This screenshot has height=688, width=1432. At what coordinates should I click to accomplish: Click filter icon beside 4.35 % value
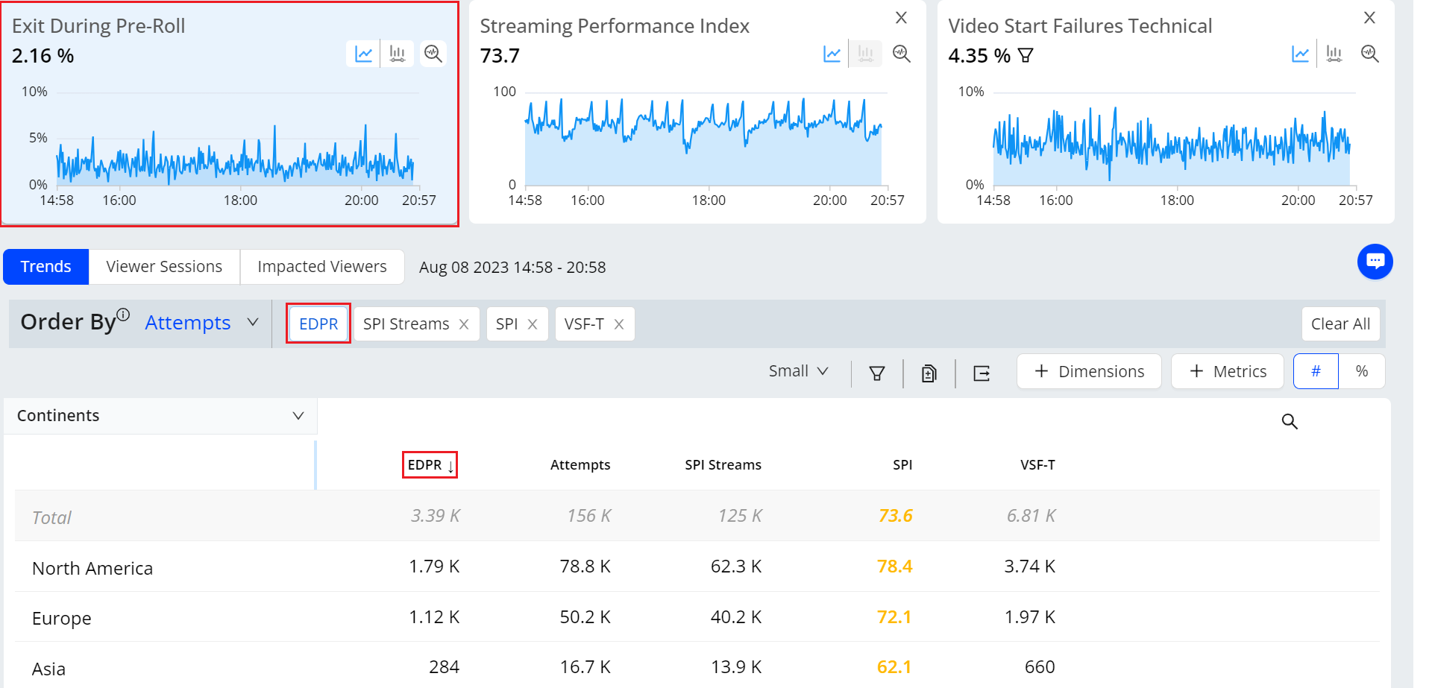click(1026, 56)
